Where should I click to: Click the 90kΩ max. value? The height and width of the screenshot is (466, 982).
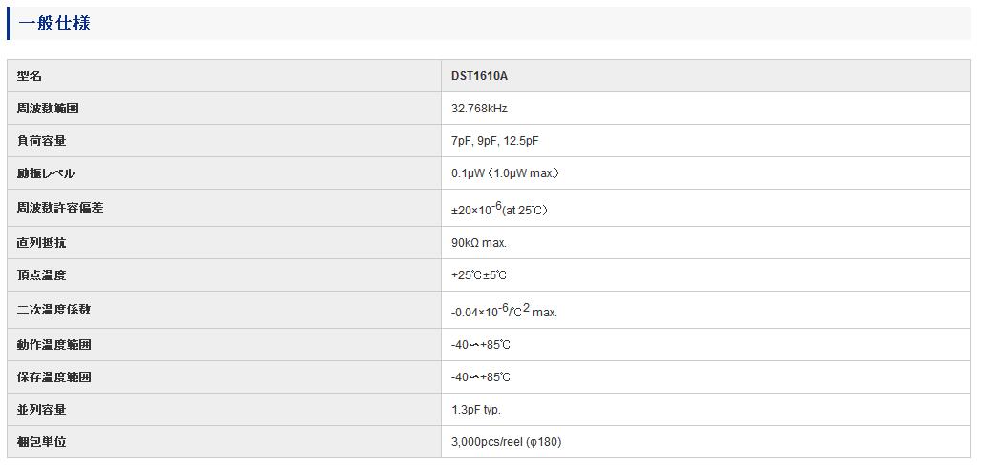478,243
